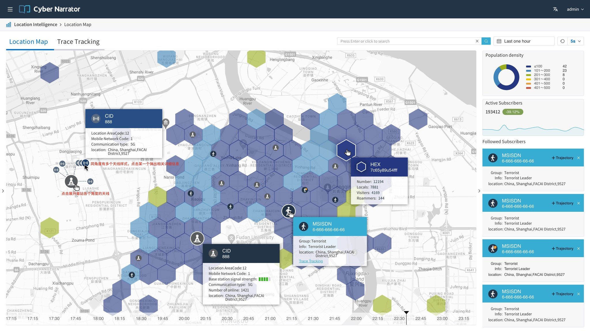This screenshot has width=590, height=331.
Task: Open the hamburger menu icon
Action: point(10,9)
